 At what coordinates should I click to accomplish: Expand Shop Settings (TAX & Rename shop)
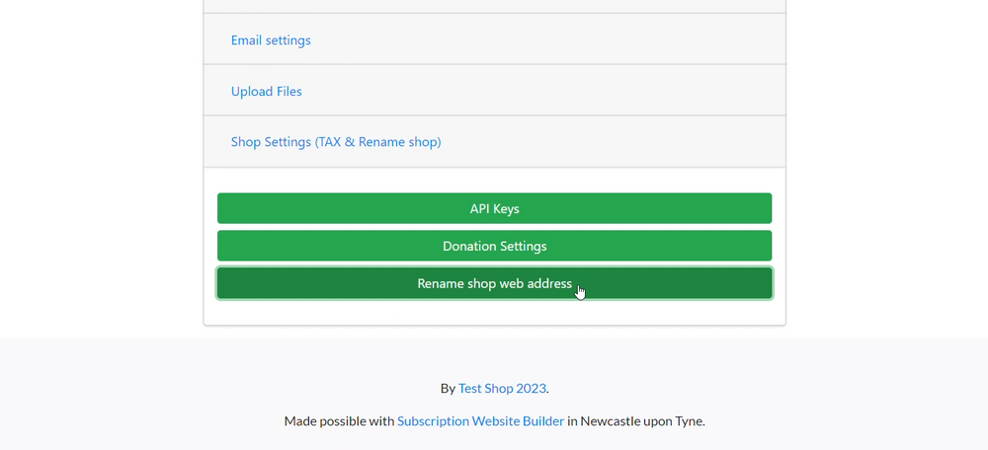coord(336,142)
